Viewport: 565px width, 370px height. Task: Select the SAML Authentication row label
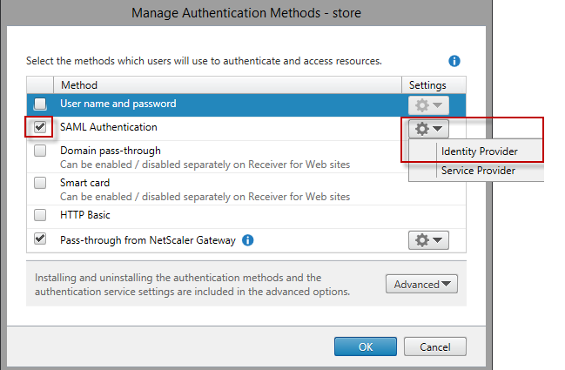tap(108, 127)
